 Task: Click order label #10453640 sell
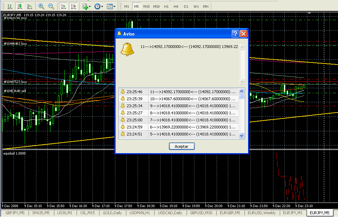[15, 91]
